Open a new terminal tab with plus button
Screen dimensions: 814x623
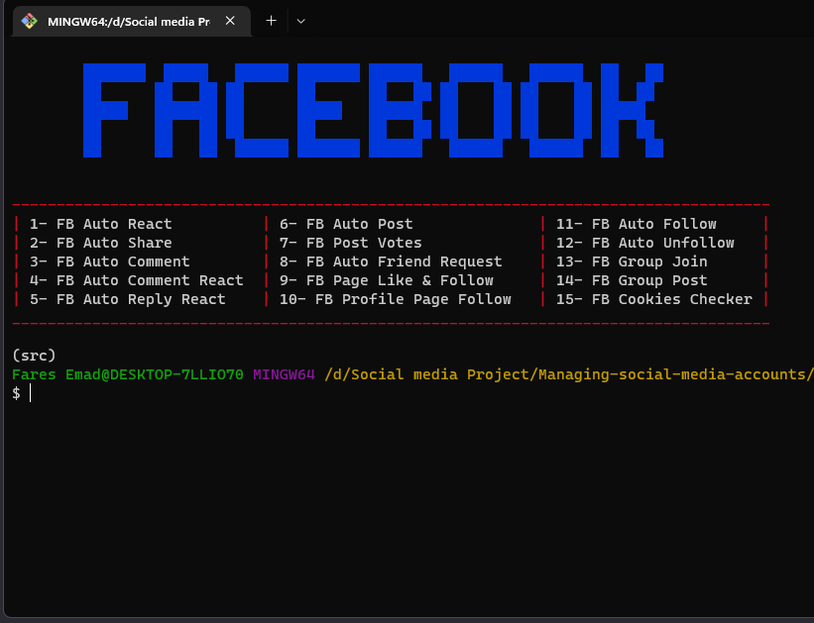(271, 21)
